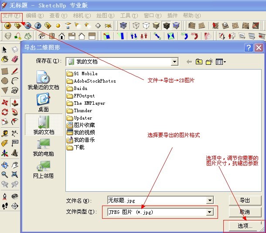
Task: Open the 查看(V) menu
Action: point(58,16)
